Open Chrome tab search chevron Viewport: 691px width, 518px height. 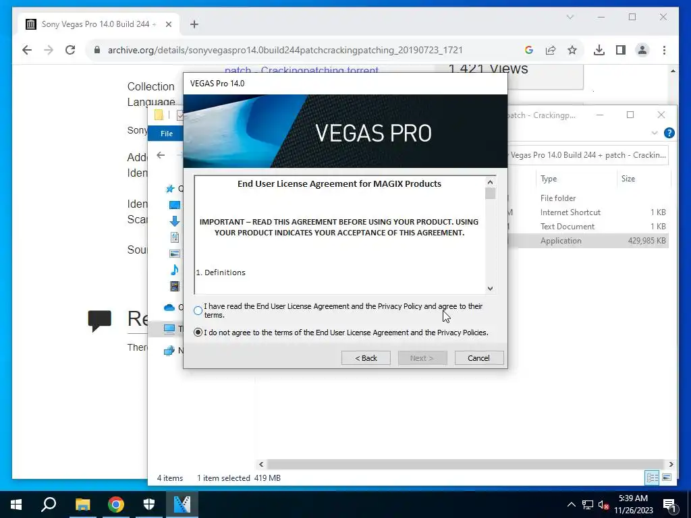coord(570,17)
